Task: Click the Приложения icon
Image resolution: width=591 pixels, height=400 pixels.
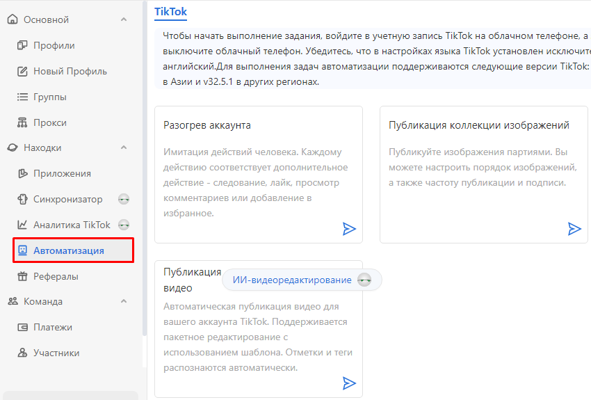Action: click(x=23, y=173)
